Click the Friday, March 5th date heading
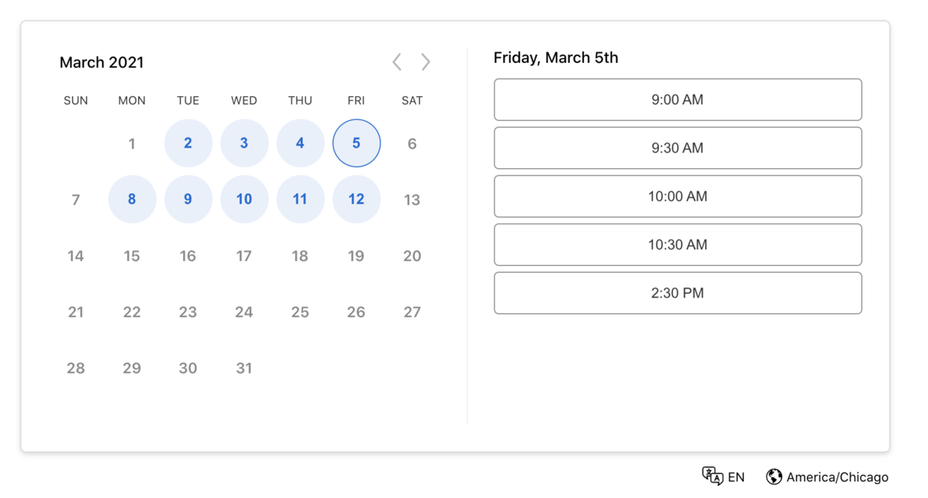 click(556, 57)
